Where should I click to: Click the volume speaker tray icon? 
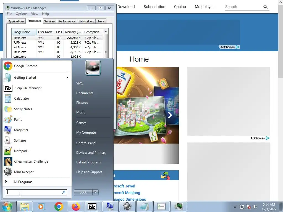(255, 207)
